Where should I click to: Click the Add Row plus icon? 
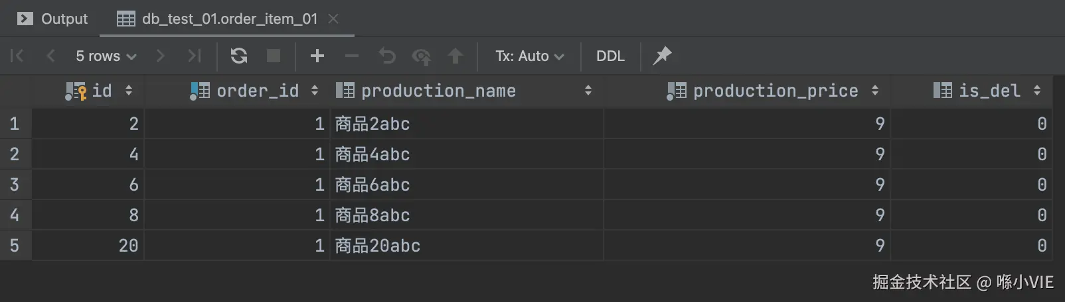click(x=317, y=56)
